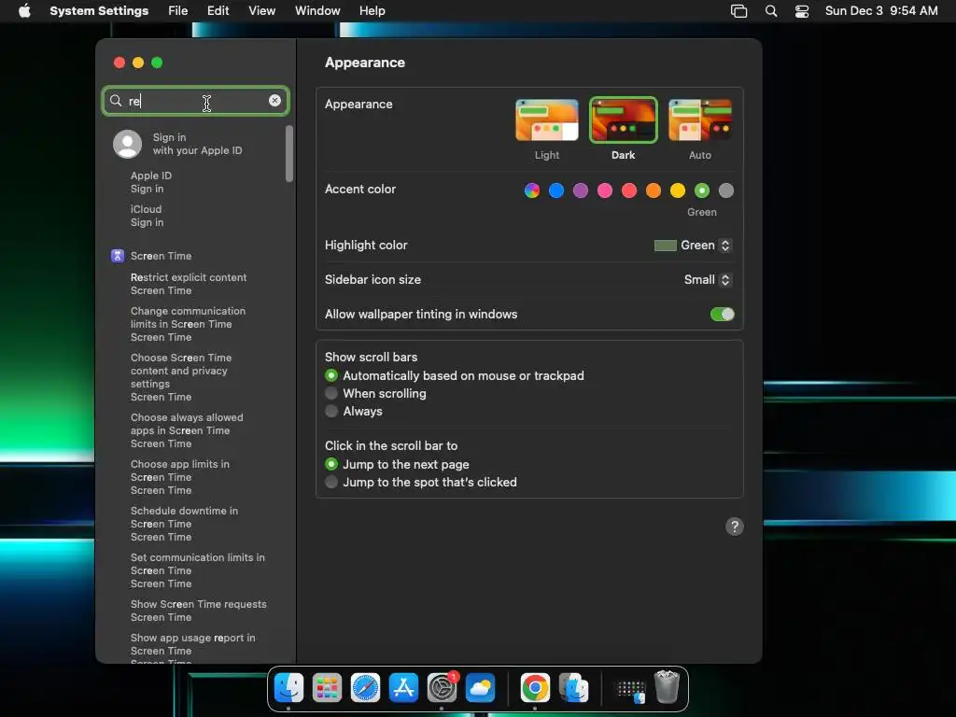
Task: Click the search input field
Action: [195, 101]
